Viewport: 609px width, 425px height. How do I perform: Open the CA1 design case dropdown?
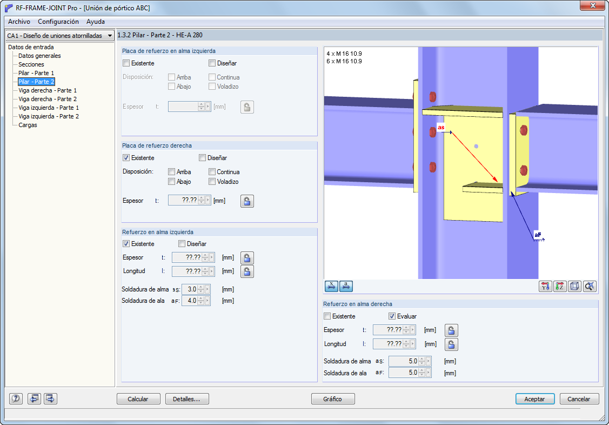tap(110, 36)
